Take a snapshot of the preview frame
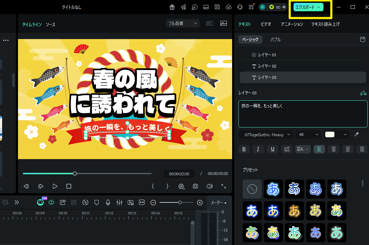This screenshot has width=369, height=245. point(195,186)
